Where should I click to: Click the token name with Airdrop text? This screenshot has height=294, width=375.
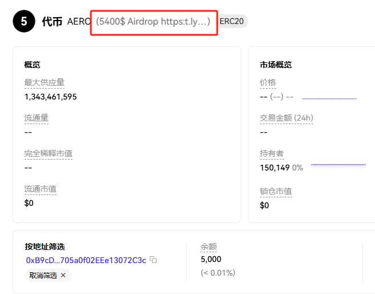point(153,21)
